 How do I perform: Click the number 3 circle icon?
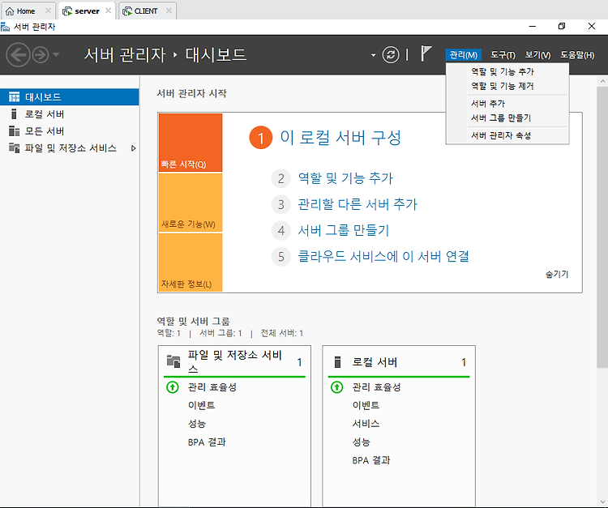[x=281, y=205]
